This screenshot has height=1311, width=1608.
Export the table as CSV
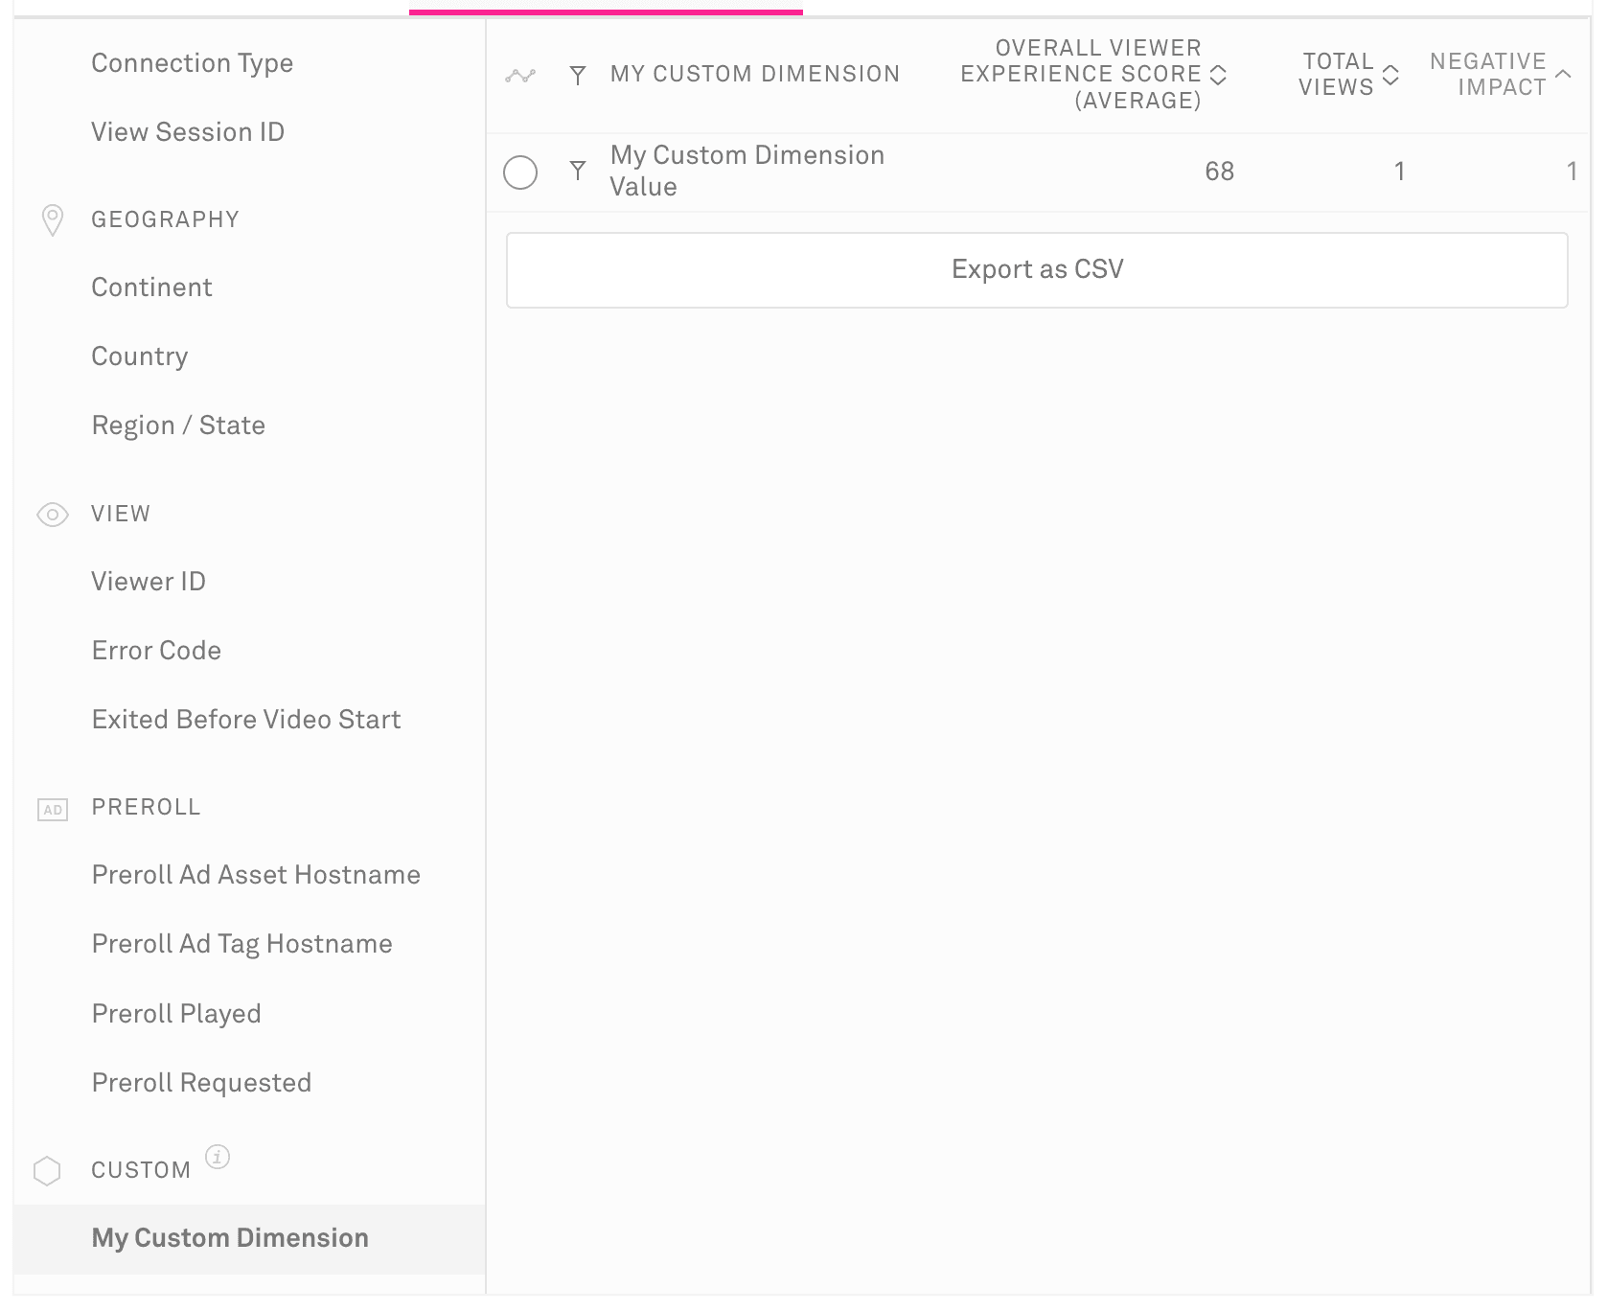coord(1037,269)
